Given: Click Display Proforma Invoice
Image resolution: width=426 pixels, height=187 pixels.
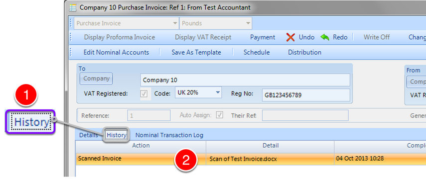Looking at the screenshot, I should pyautogui.click(x=120, y=37).
